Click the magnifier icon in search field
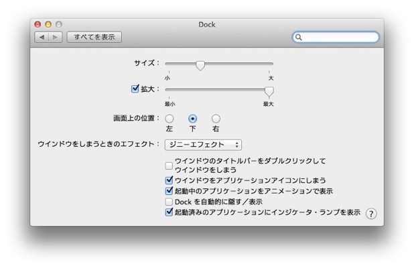This screenshot has height=268, width=414. [298, 38]
